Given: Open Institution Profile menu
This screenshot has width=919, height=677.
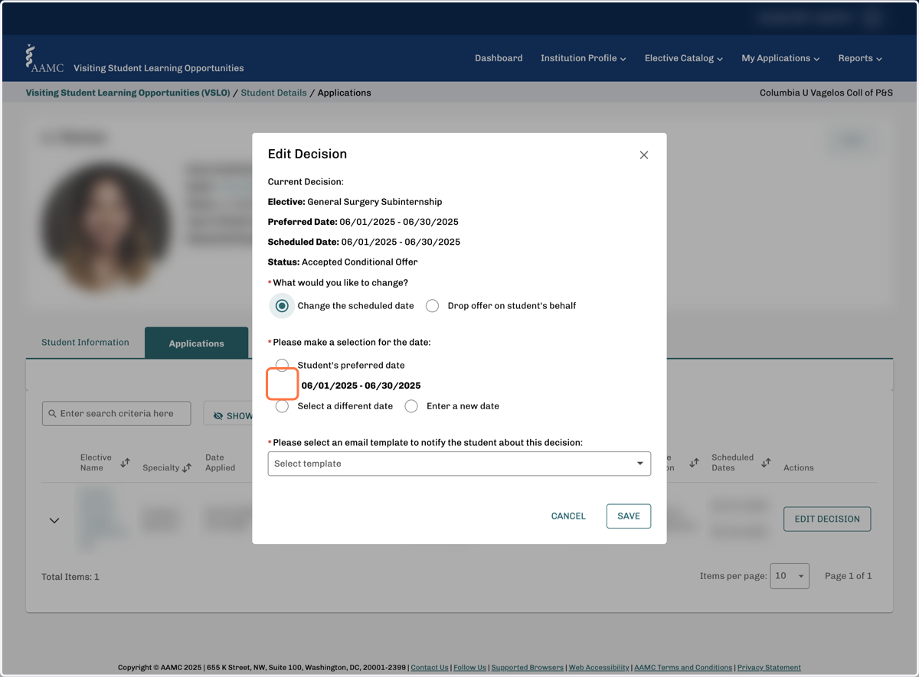Looking at the screenshot, I should click(x=584, y=58).
